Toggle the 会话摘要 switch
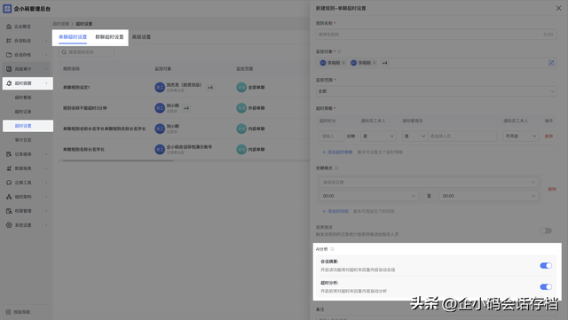 click(546, 265)
